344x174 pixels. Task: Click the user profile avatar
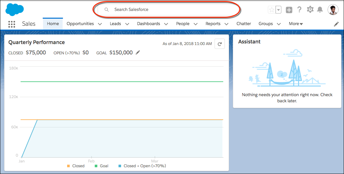tap(333, 10)
